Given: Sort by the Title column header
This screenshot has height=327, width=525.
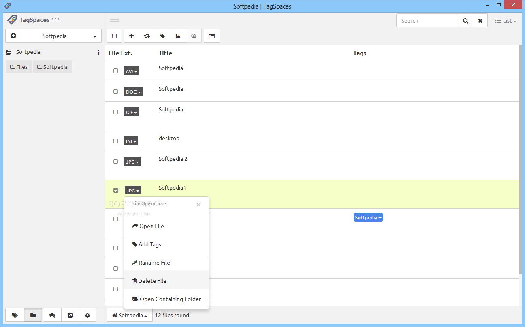Looking at the screenshot, I should click(165, 53).
